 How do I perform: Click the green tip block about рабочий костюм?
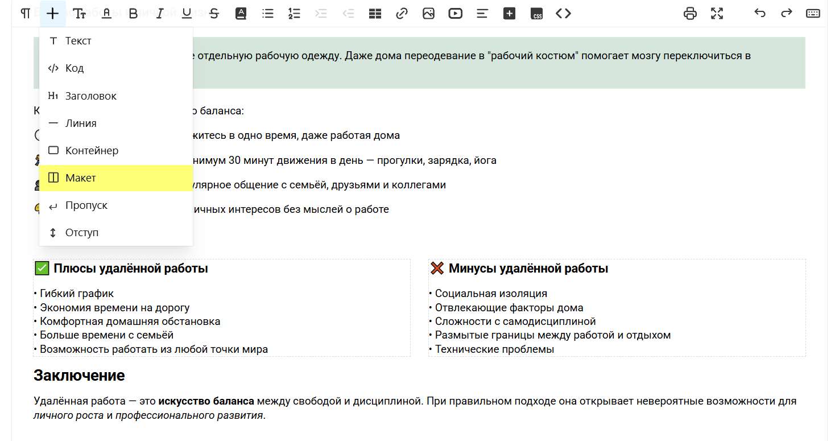pyautogui.click(x=420, y=63)
